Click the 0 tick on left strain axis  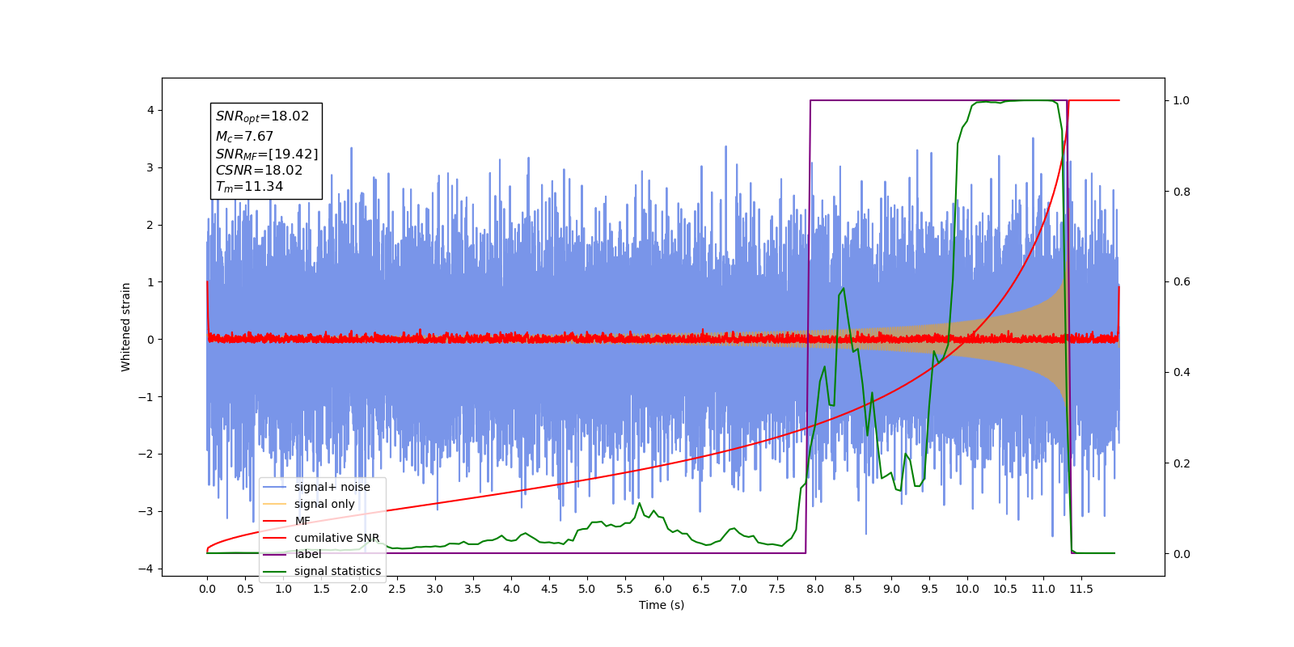point(150,340)
